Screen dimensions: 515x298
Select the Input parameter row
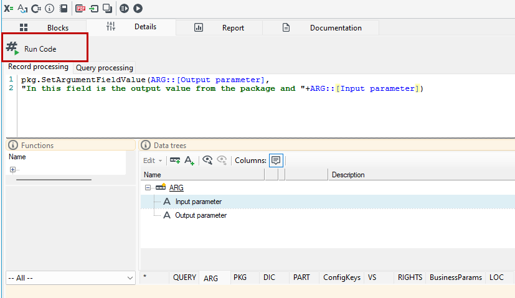328,202
